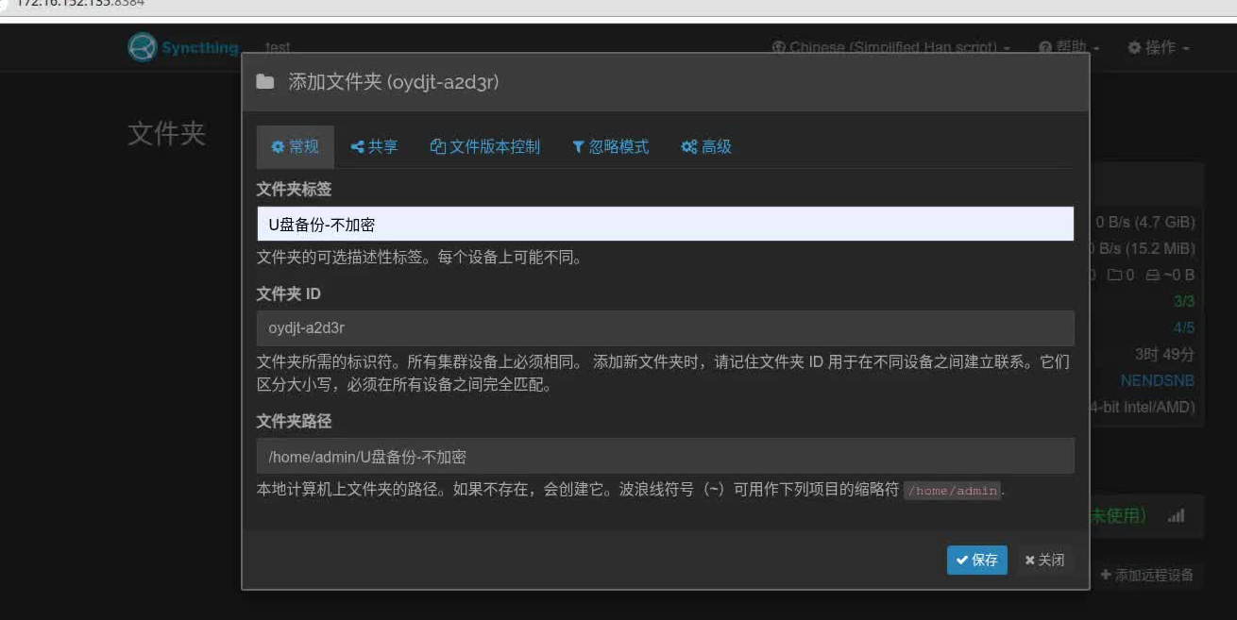Image resolution: width=1237 pixels, height=620 pixels.
Task: Click the bar chart icon near 未使用
Action: pos(1175,517)
